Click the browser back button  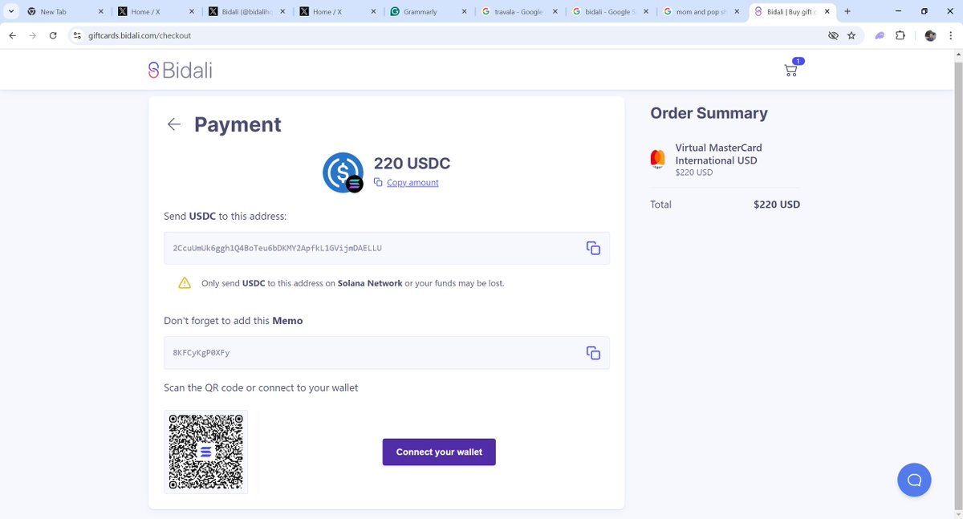pyautogui.click(x=12, y=35)
